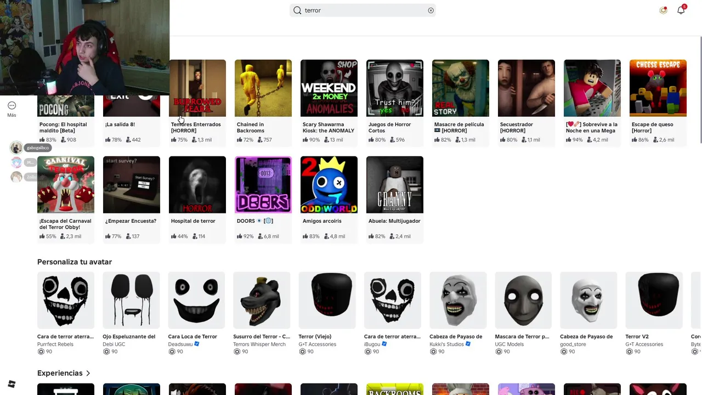Expand the Experiencias section chevron
702x395 pixels.
click(88, 373)
